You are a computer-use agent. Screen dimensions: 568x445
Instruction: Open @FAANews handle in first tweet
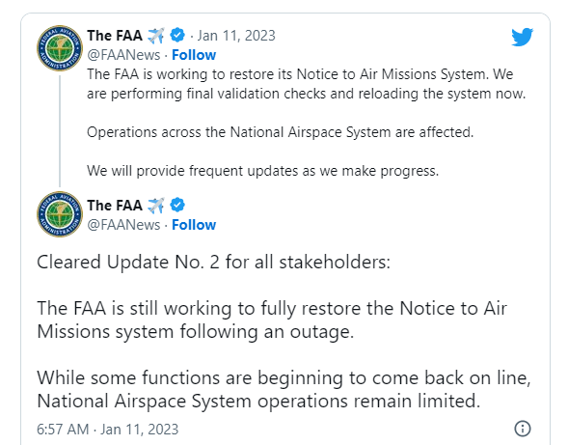coord(123,55)
